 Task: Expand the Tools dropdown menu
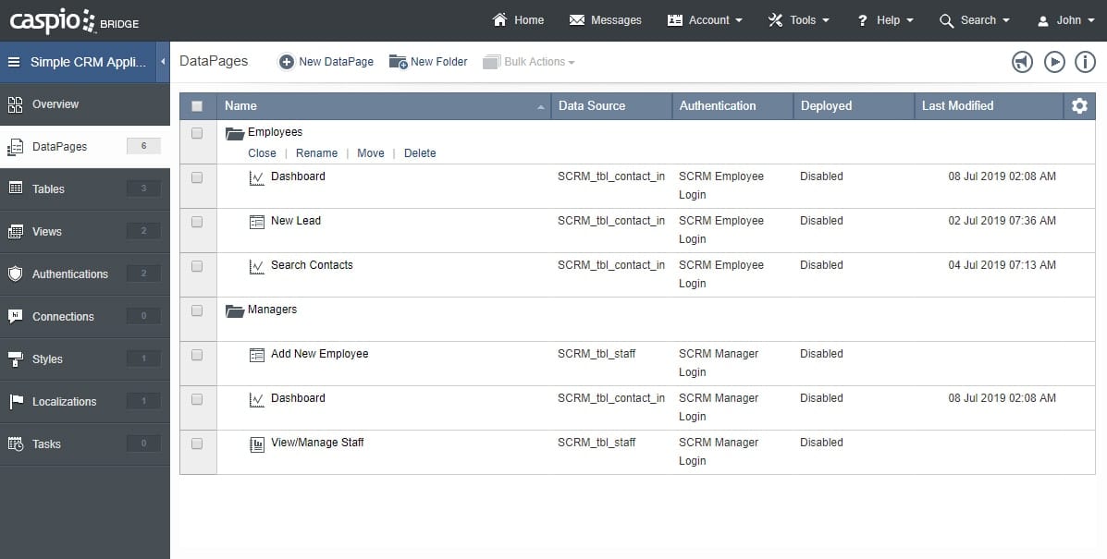coord(799,20)
